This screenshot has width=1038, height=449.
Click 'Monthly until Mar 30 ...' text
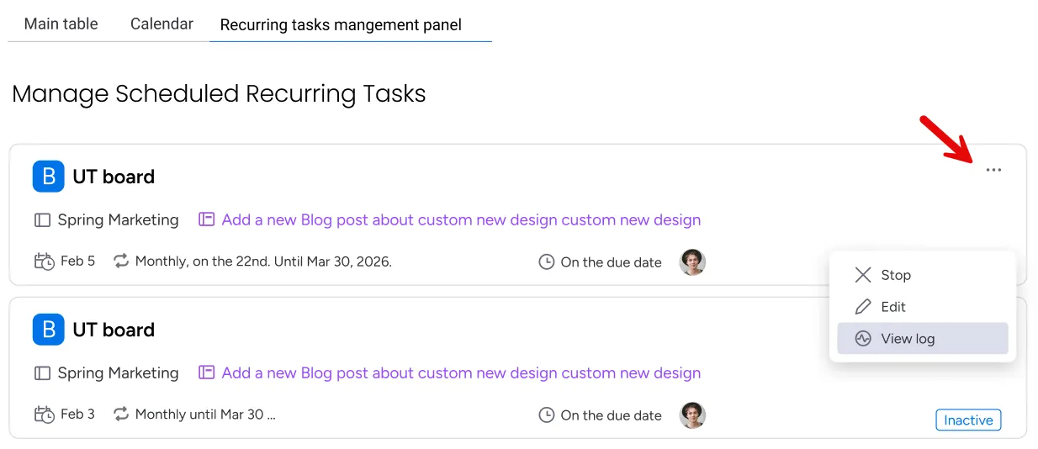tap(205, 415)
